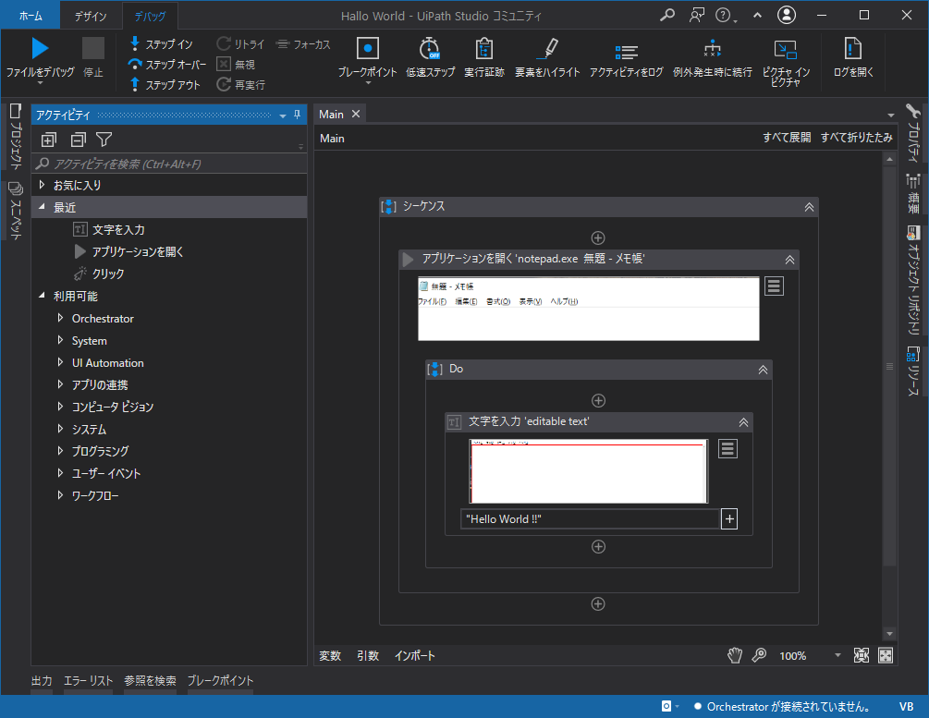
Task: Switch to the Design (デザイン) tab
Action: coord(91,16)
